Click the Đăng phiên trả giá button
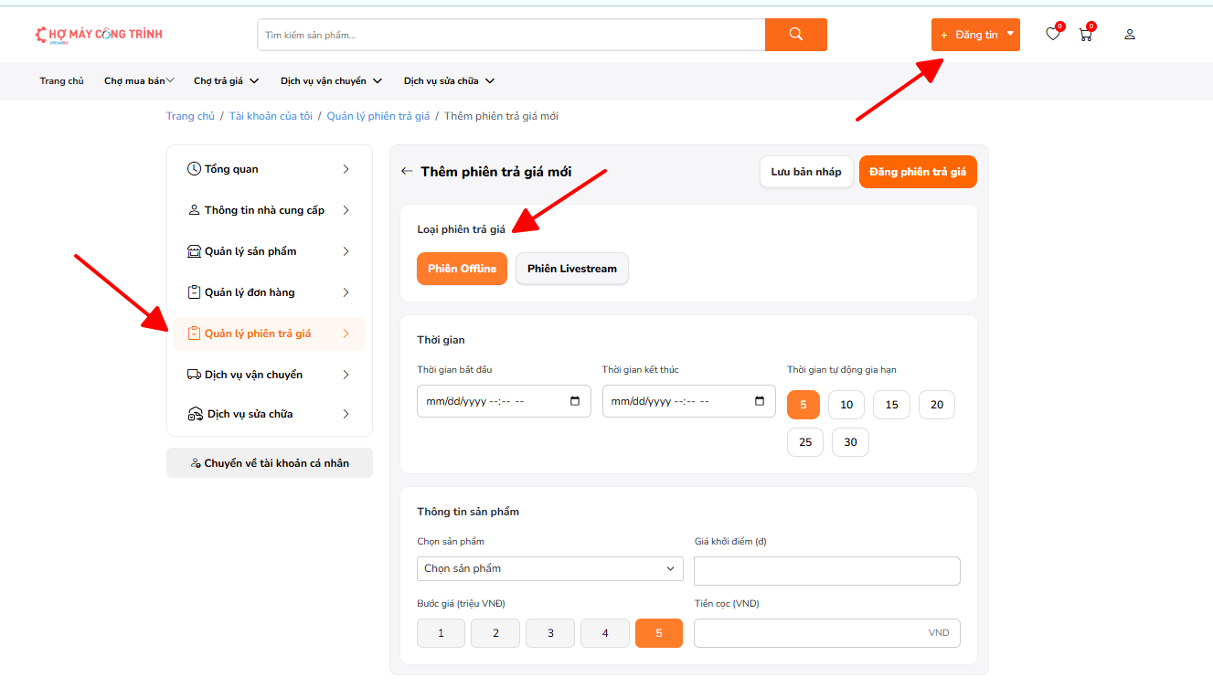The width and height of the screenshot is (1213, 688). (917, 172)
